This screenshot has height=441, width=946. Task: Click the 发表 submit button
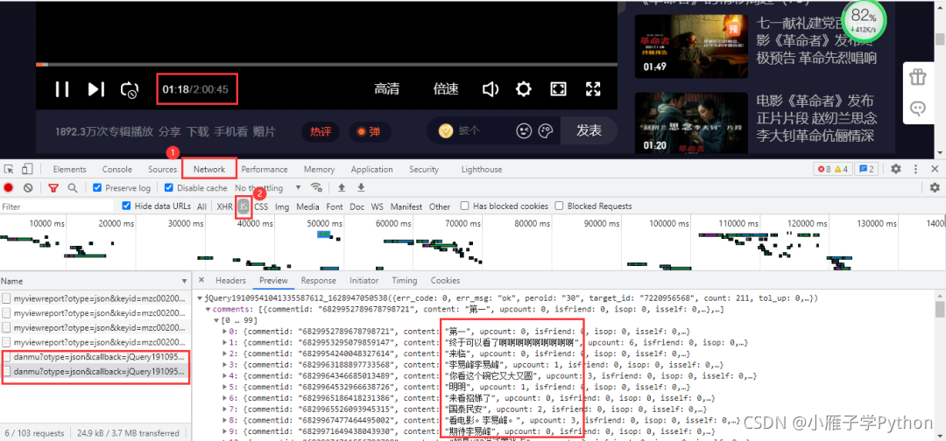[x=589, y=130]
